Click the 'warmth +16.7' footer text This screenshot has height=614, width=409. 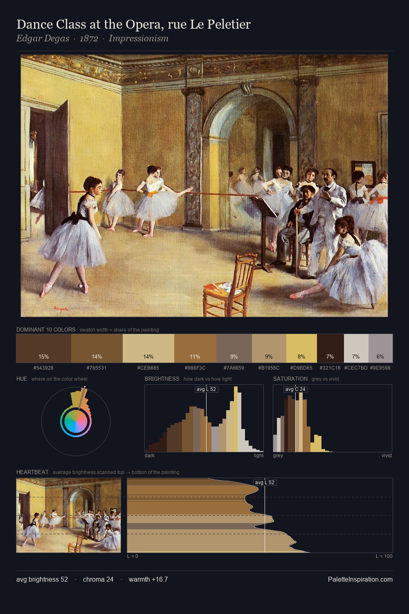point(148,579)
